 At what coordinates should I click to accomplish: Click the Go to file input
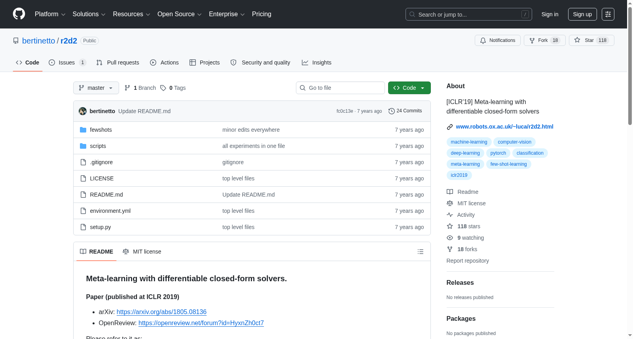340,88
